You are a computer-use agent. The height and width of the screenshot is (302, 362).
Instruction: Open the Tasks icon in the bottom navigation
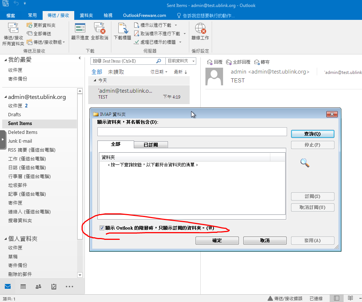(54, 287)
